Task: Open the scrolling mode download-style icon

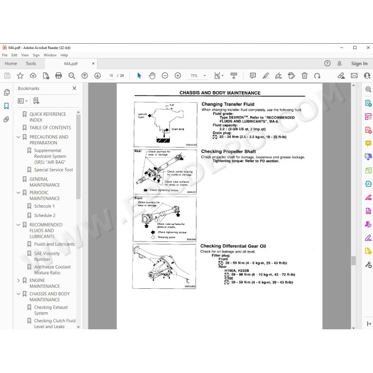Action: 233,76
